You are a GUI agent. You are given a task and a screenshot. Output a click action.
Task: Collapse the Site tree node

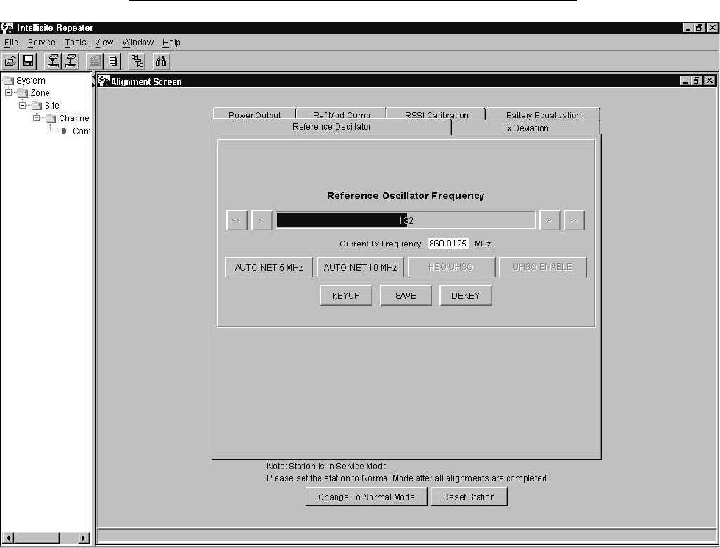(x=23, y=105)
